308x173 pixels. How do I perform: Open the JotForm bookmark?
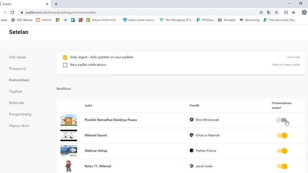click(44, 20)
